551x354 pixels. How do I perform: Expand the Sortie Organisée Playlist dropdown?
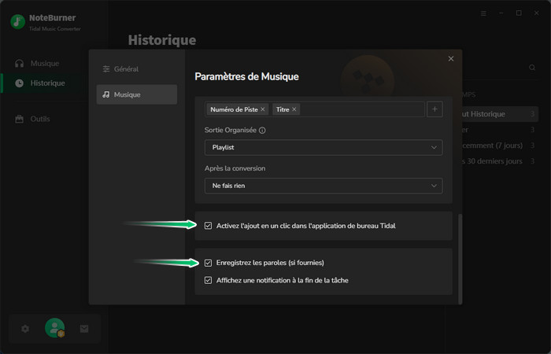323,147
